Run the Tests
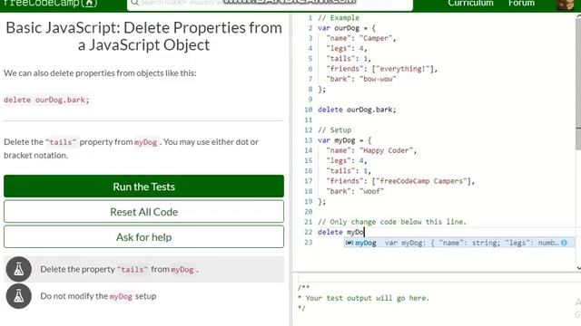 click(143, 187)
